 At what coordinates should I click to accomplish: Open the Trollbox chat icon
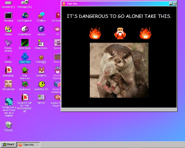click(41, 15)
